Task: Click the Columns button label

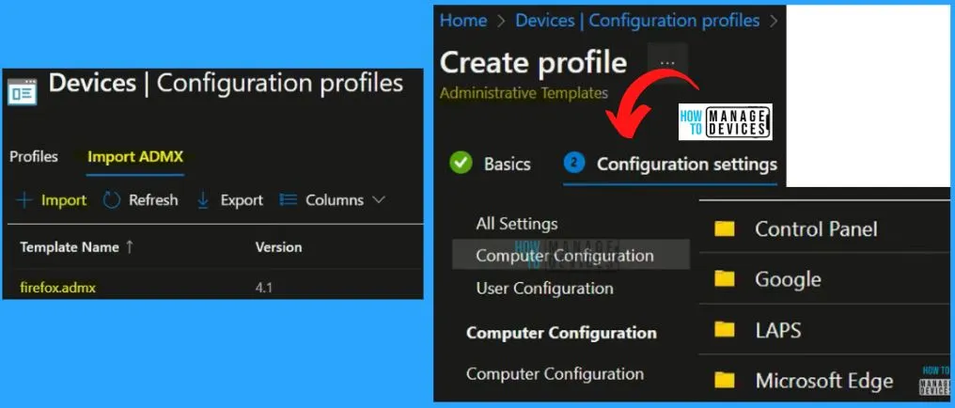Action: pos(335,199)
